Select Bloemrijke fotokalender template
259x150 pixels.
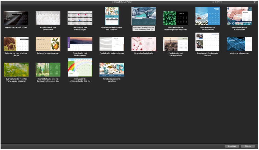coord(144,44)
